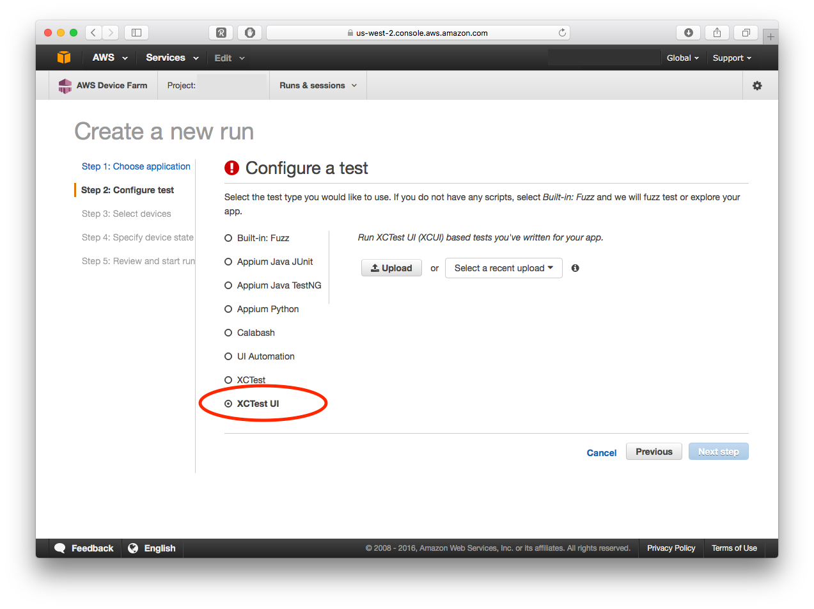This screenshot has height=609, width=814.
Task: Click the Next step button
Action: click(x=719, y=452)
